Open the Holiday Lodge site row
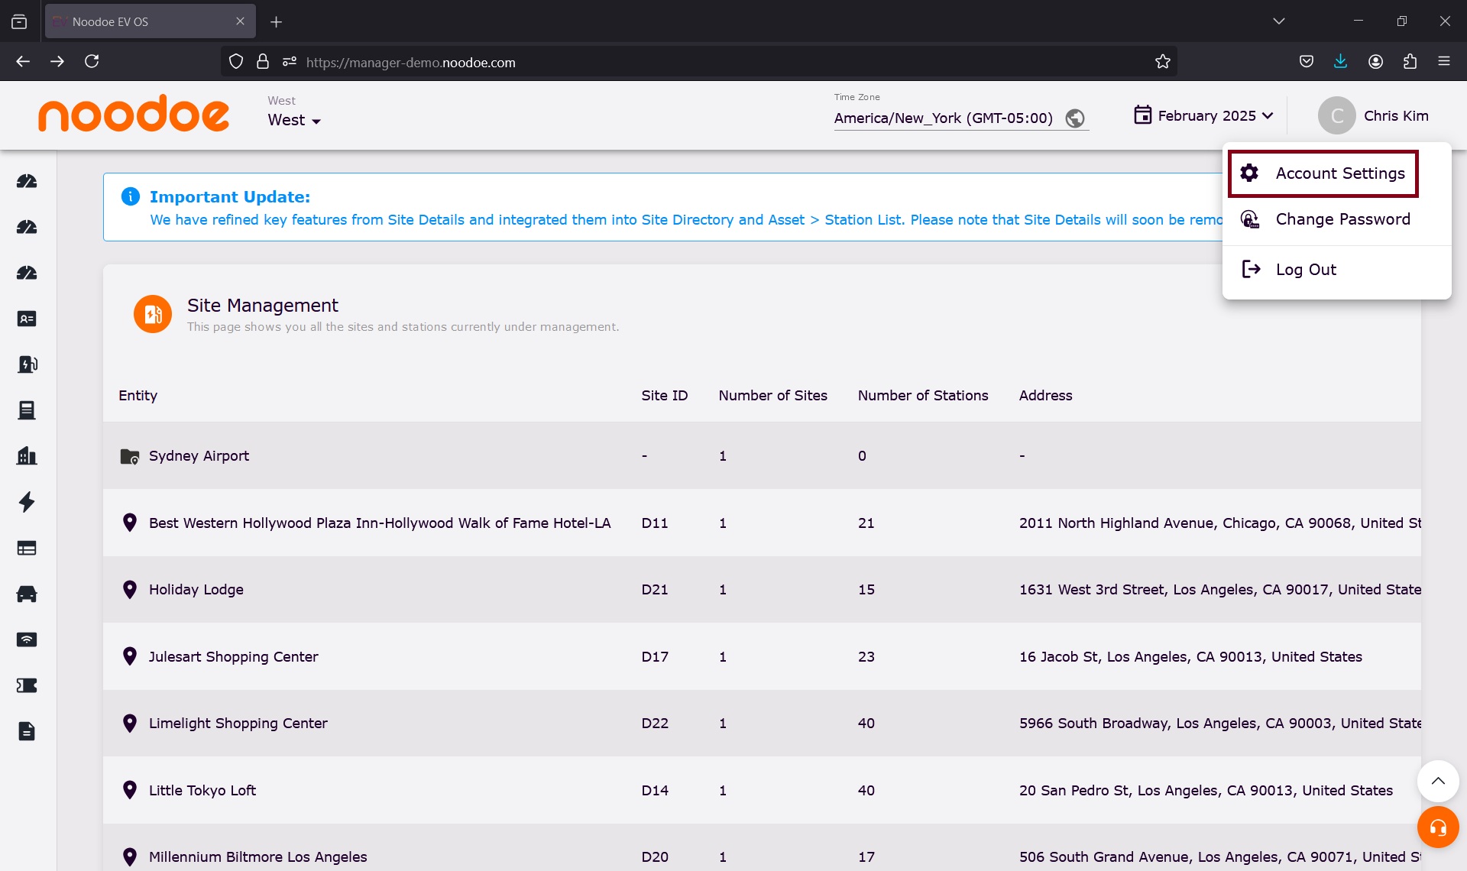 (196, 589)
